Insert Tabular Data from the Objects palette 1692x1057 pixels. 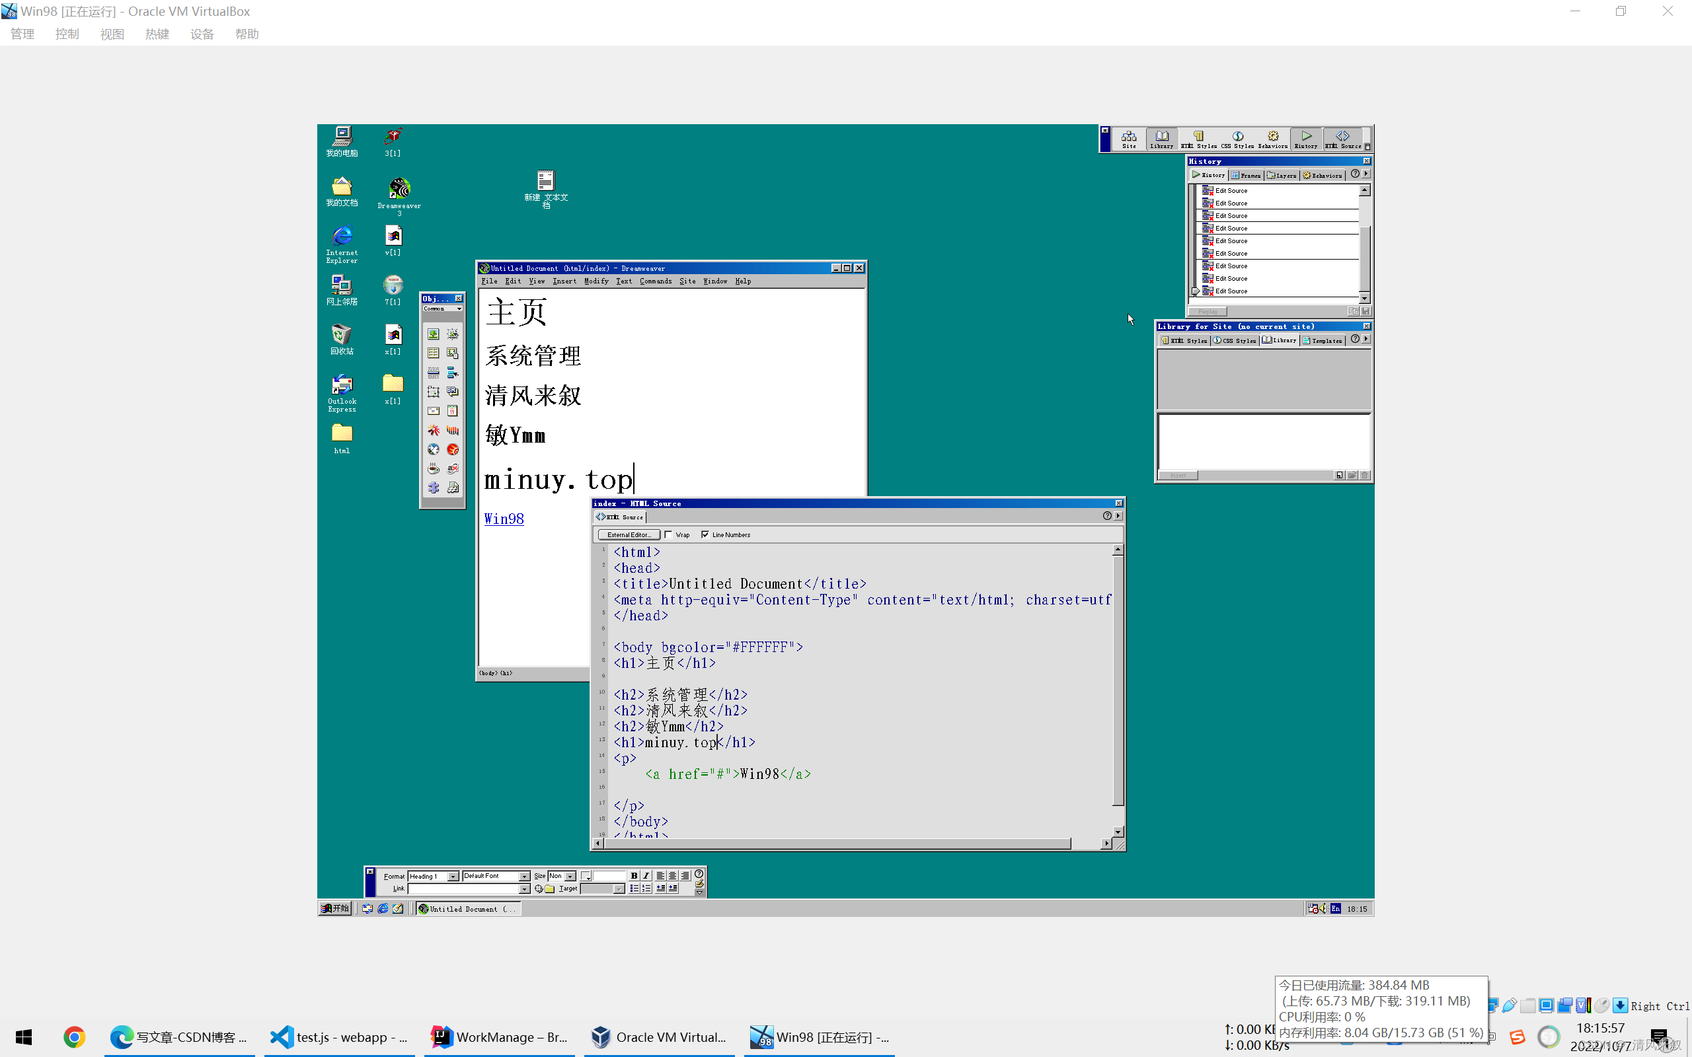point(452,353)
